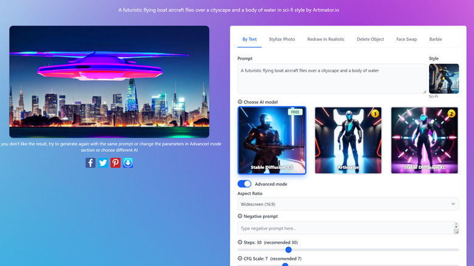The height and width of the screenshot is (266, 474).
Task: Click the FREE badge on Stable Diffusion 1.5
Action: click(295, 112)
